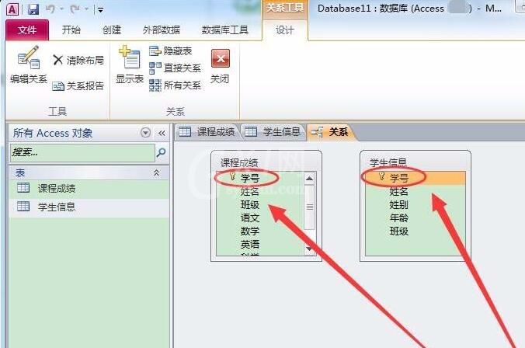Switch to the 开始 ribbon tab
Image resolution: width=525 pixels, height=348 pixels.
(71, 30)
